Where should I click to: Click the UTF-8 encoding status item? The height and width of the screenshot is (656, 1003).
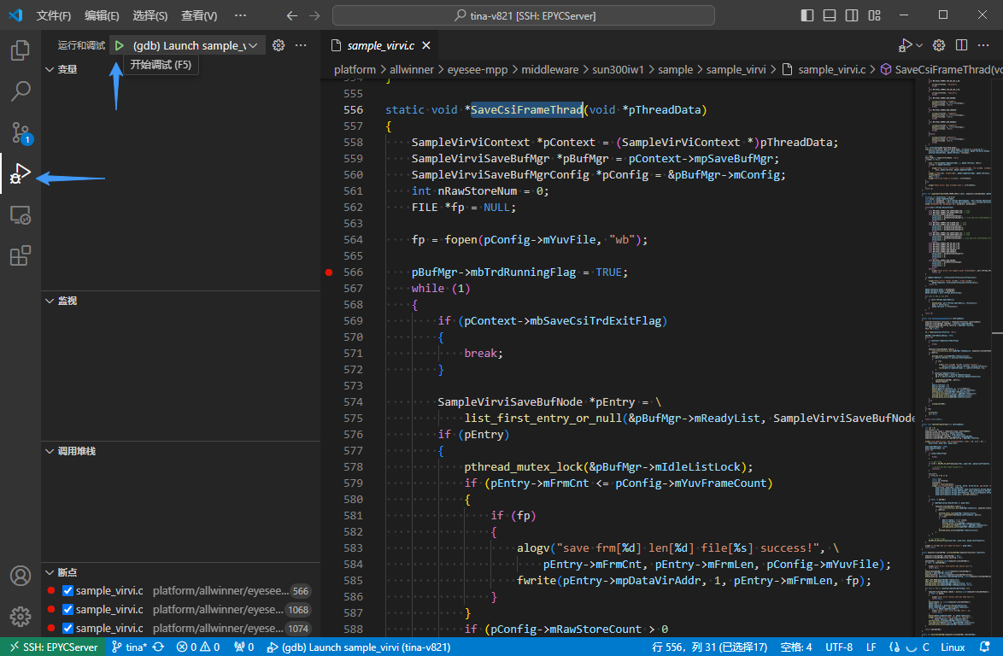[x=838, y=647]
